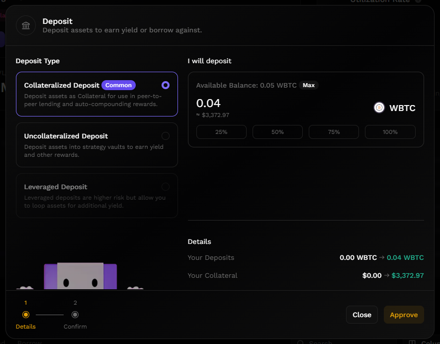Click the step 2 Confirm circle indicator

(x=75, y=315)
